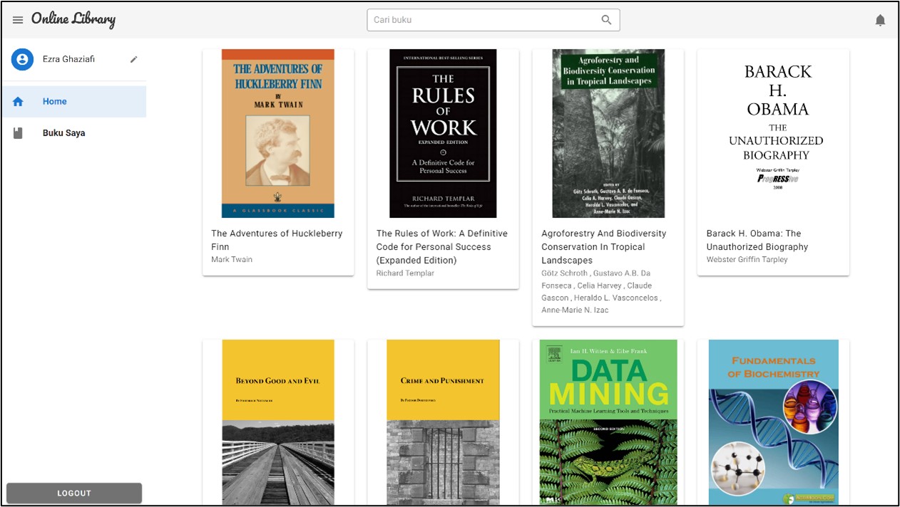Viewport: 900px width, 507px height.
Task: Open the hamburger navigation menu
Action: [18, 19]
